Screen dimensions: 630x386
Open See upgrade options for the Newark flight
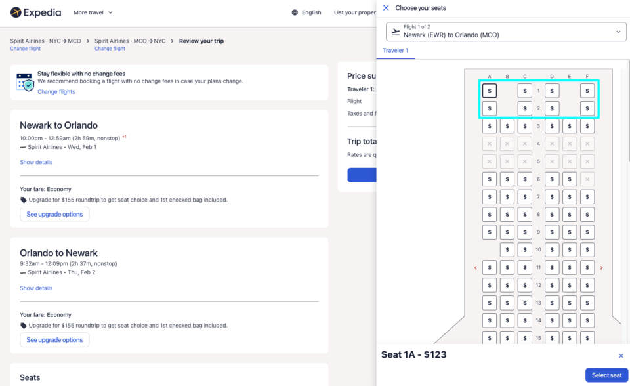(x=54, y=214)
